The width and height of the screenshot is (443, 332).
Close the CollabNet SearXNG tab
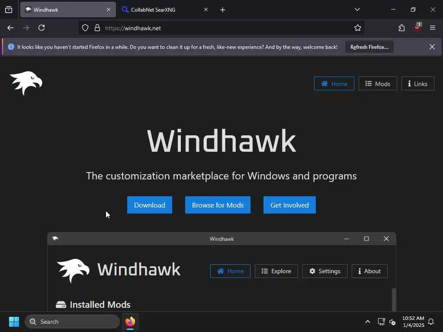206,10
